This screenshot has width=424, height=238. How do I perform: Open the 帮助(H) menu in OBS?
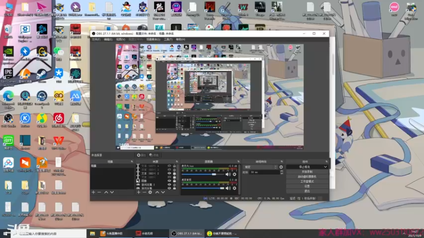point(180,39)
